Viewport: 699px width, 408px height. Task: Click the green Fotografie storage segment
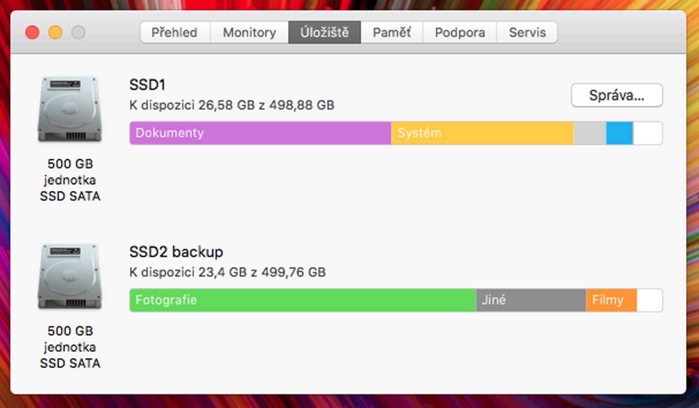[302, 300]
